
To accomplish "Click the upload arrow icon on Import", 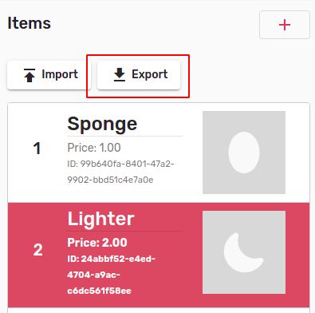I will coord(30,75).
